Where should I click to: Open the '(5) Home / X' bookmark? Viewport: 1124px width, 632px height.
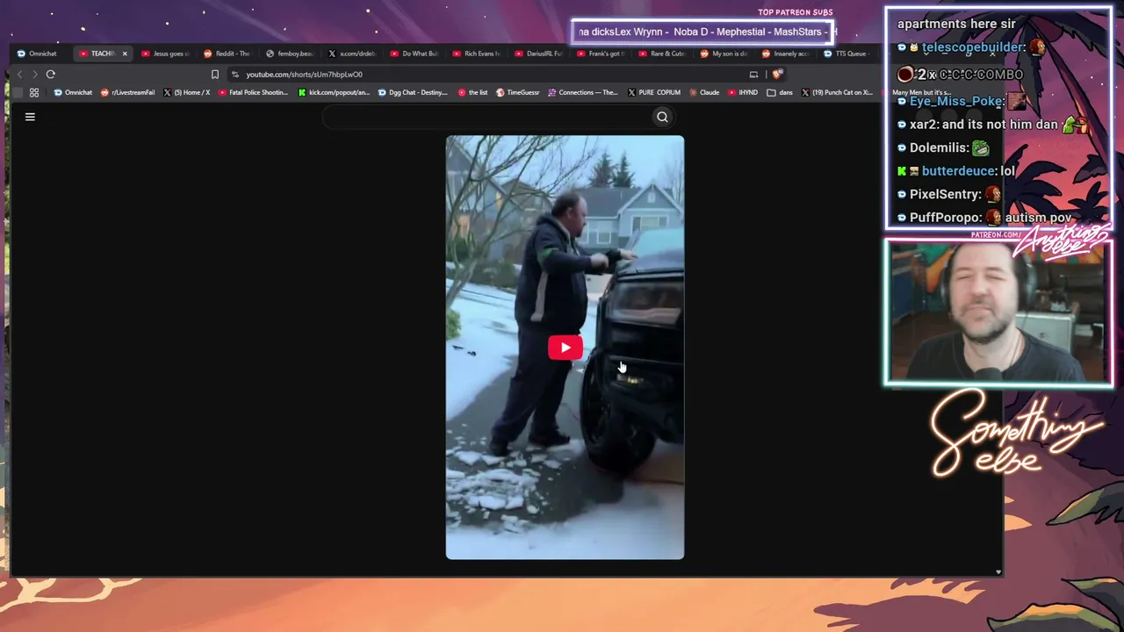(x=187, y=92)
